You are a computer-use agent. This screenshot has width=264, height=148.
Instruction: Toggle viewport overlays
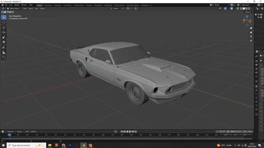point(232,9)
